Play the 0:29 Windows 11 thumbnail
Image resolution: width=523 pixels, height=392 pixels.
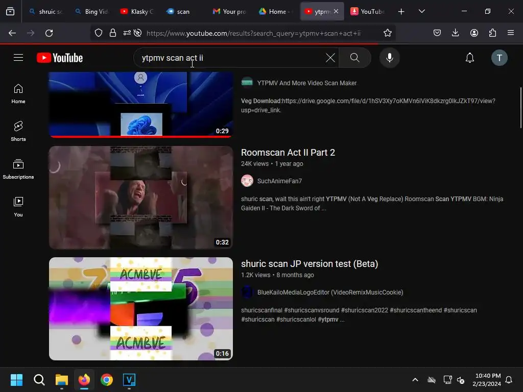point(141,104)
